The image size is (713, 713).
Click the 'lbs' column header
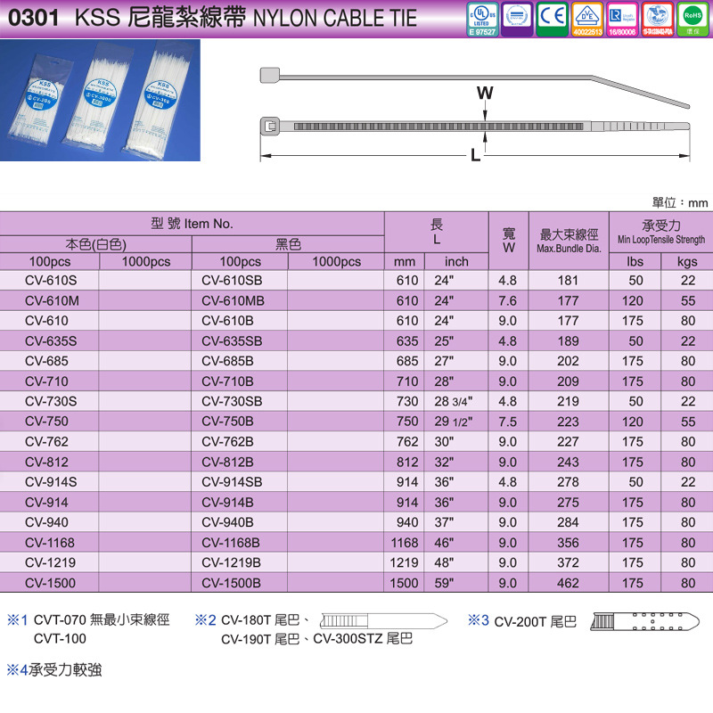coord(635,261)
